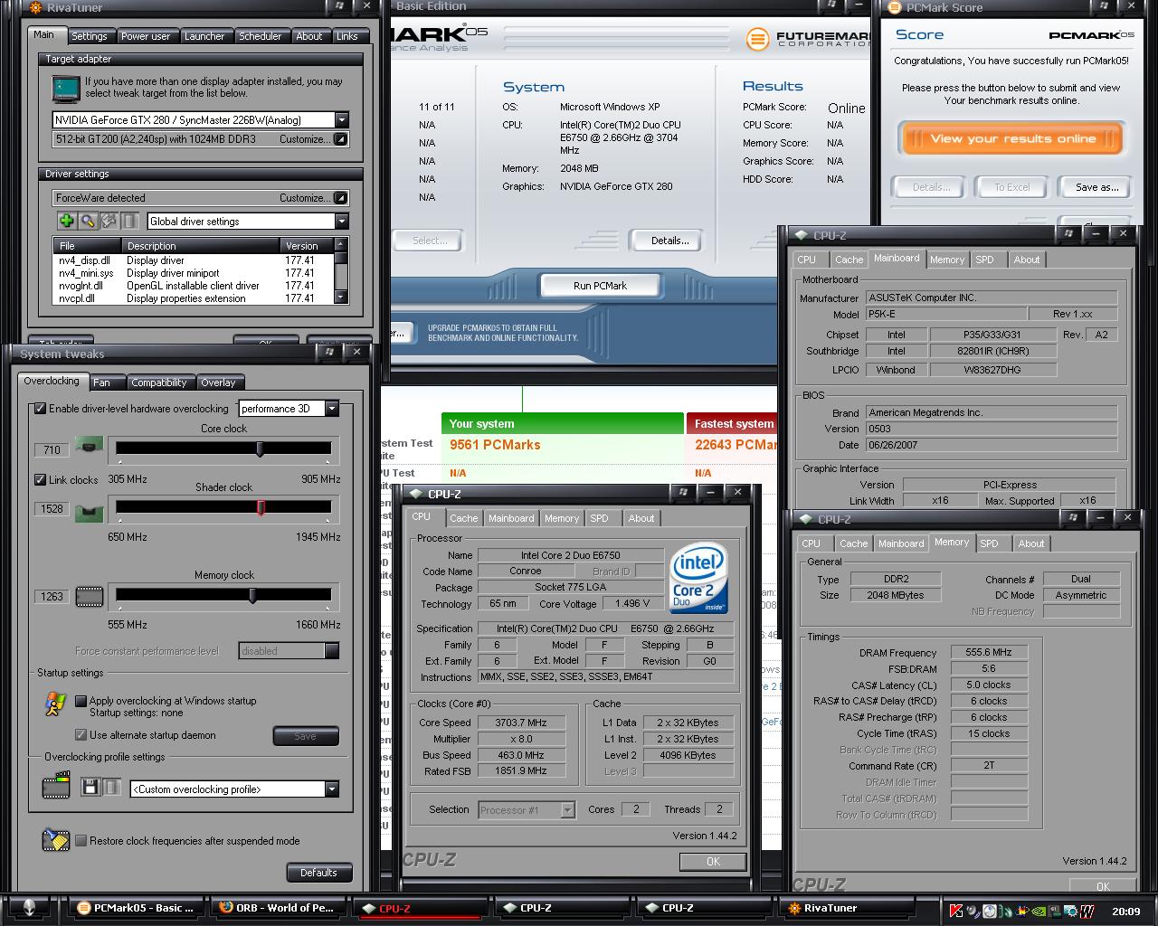Adjust the Shader clock slider
1158x926 pixels.
coord(260,507)
